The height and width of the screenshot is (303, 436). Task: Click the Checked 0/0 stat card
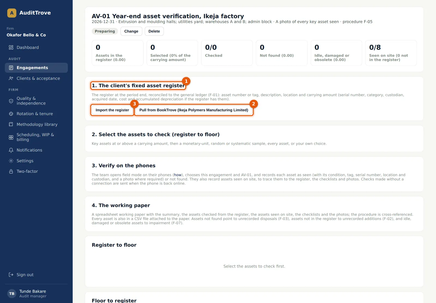click(227, 53)
